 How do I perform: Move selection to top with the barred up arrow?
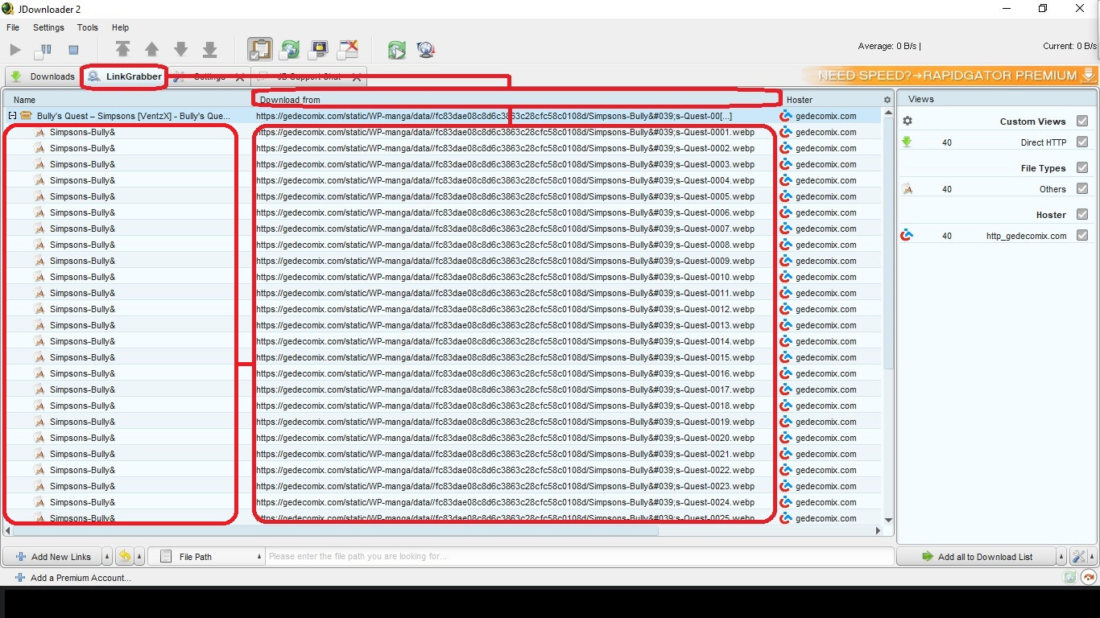(x=122, y=49)
